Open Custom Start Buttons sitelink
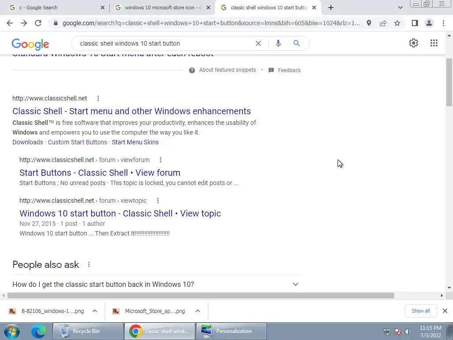Viewport: 453px width, 340px height. click(x=77, y=142)
